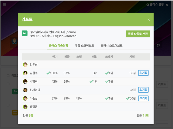Click 홍길동's avatar icon
The image size is (173, 129).
[25, 107]
